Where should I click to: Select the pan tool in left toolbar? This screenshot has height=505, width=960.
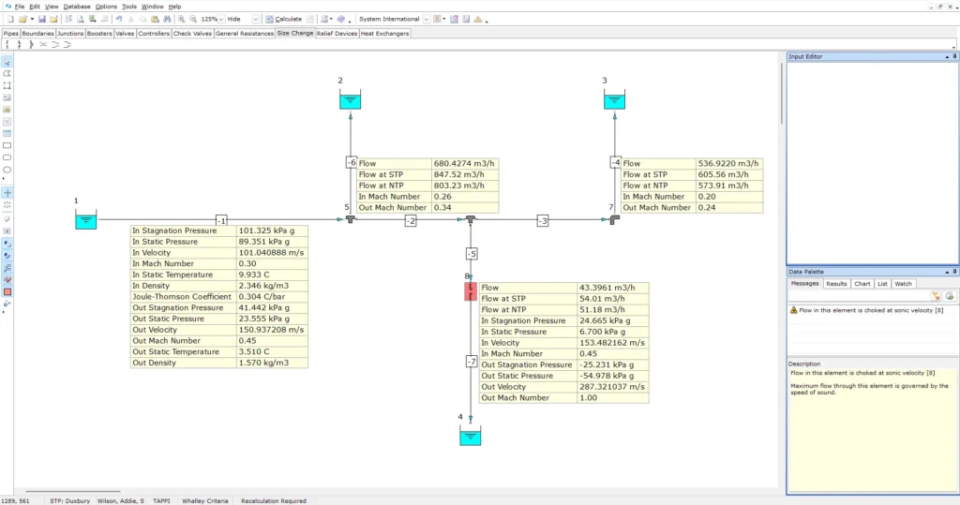click(7, 192)
